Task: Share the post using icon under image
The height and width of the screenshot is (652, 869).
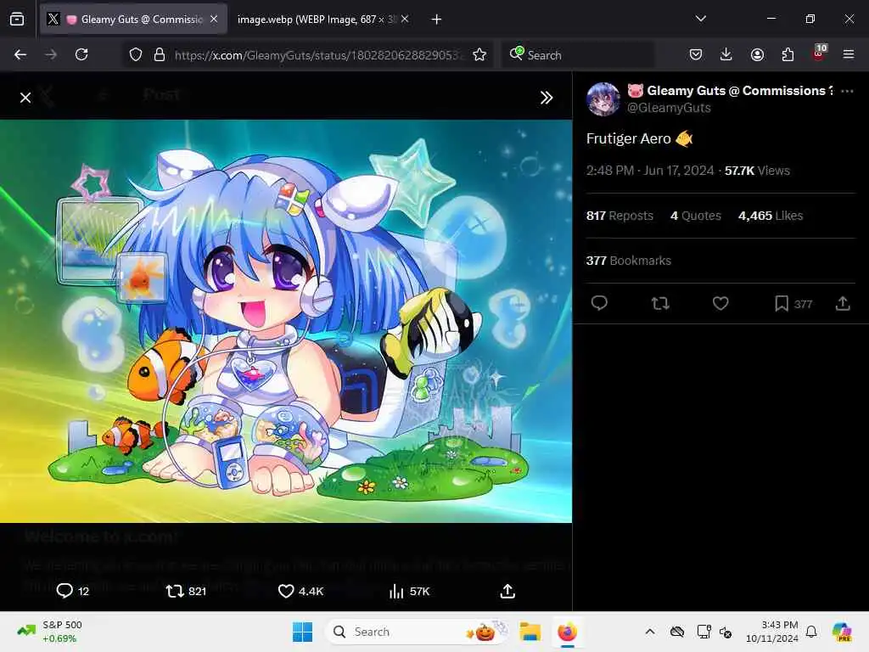Action: point(507,591)
